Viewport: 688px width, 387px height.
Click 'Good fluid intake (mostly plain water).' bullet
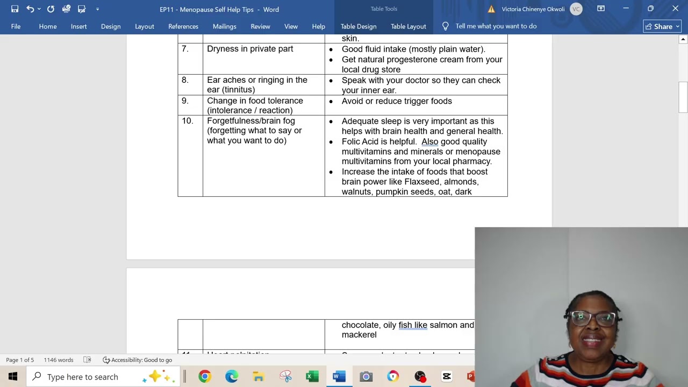413,49
